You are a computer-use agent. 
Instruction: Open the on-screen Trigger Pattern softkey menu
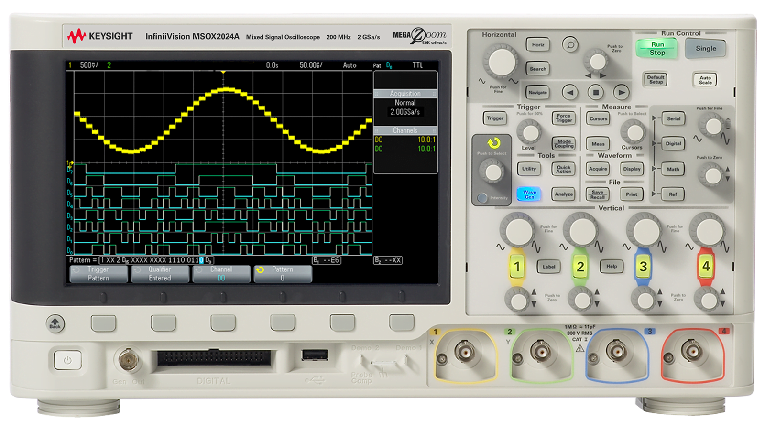tap(98, 274)
